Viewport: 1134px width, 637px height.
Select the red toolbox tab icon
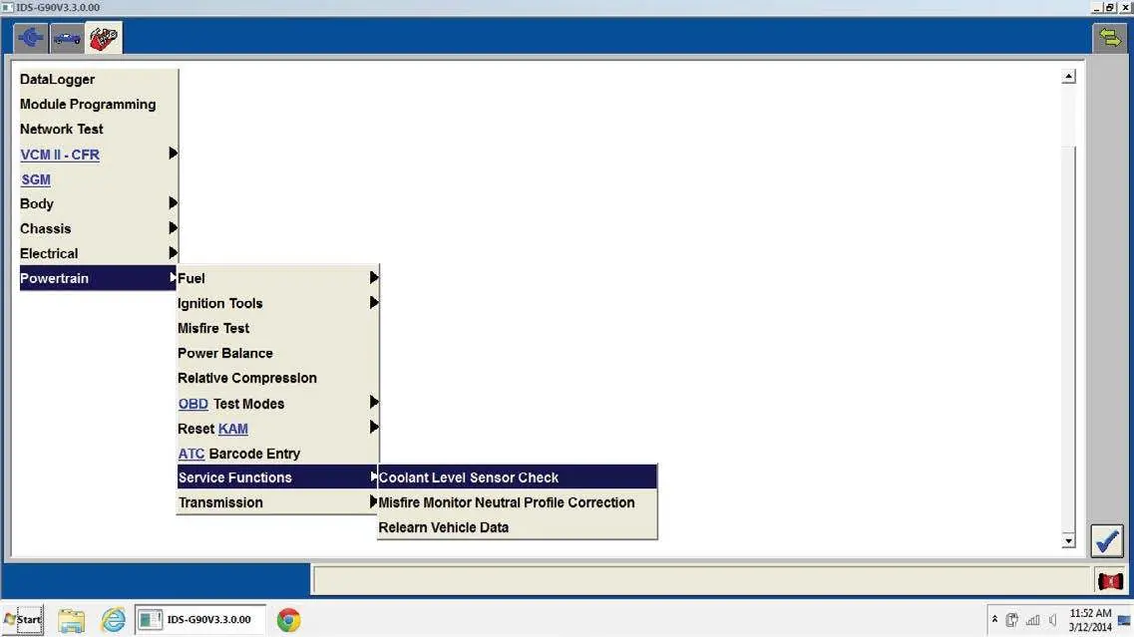(104, 38)
